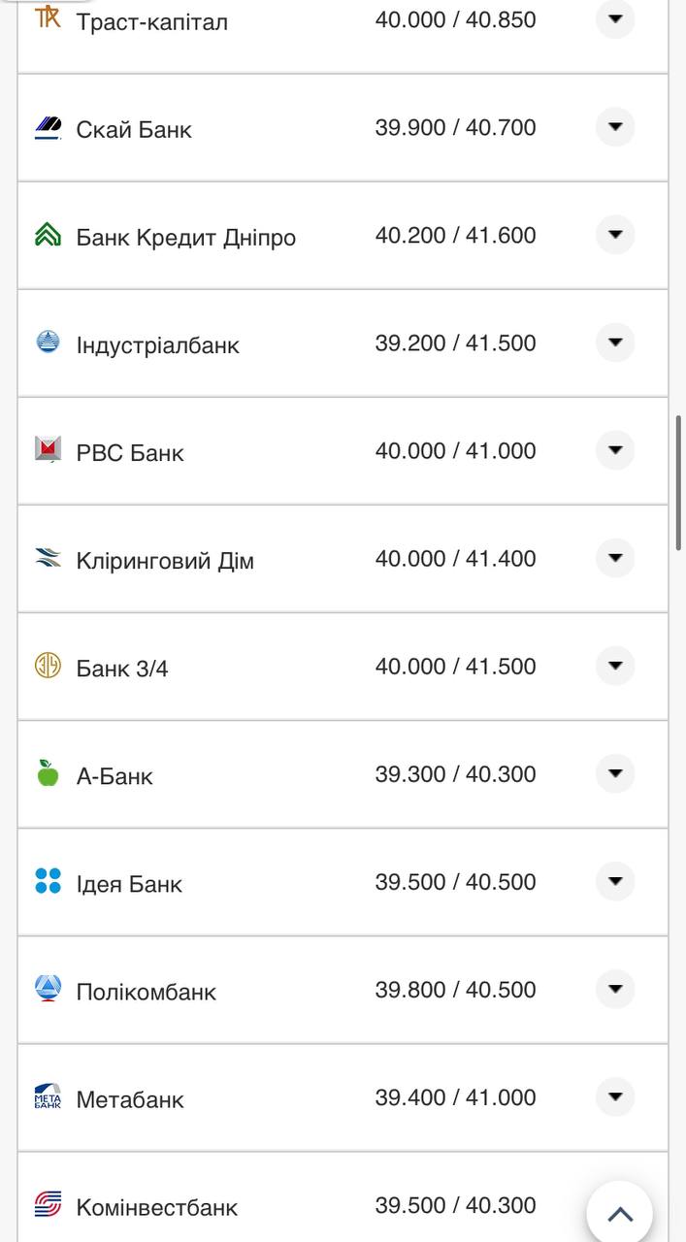Click the Банк Кредит Дніпро green logo

click(x=48, y=236)
